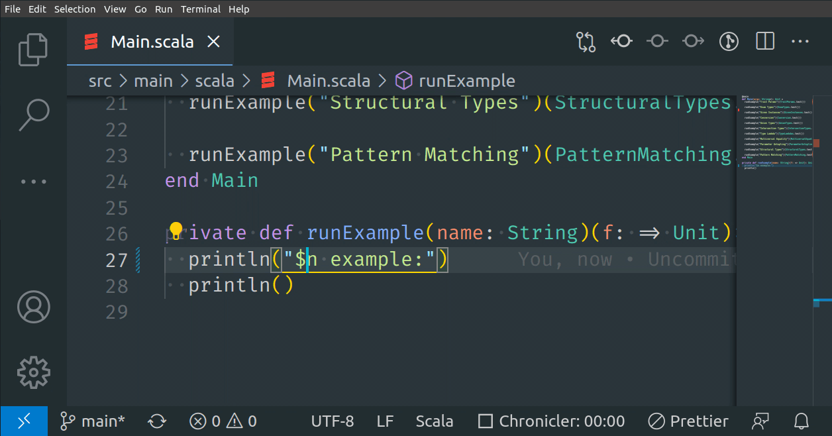Open the remote connection indicator in status bar
Image resolution: width=832 pixels, height=436 pixels.
click(24, 421)
